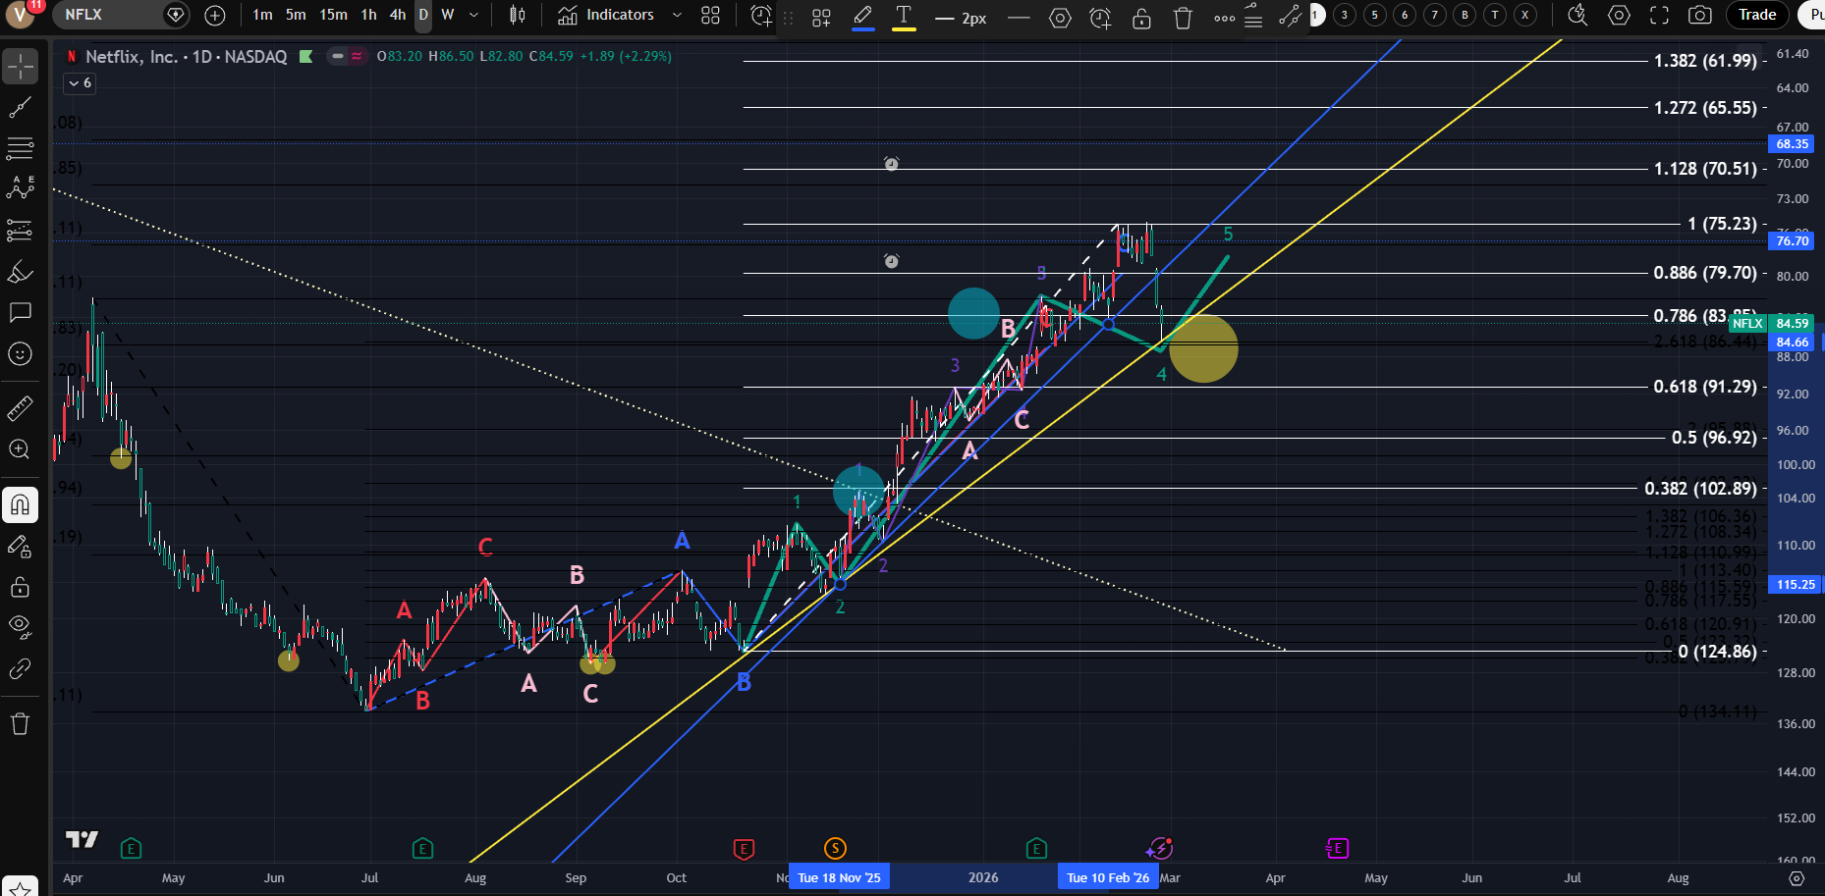Expand the collapsed indicator legend showing 6
Screen dimensions: 1825x896
[x=79, y=83]
